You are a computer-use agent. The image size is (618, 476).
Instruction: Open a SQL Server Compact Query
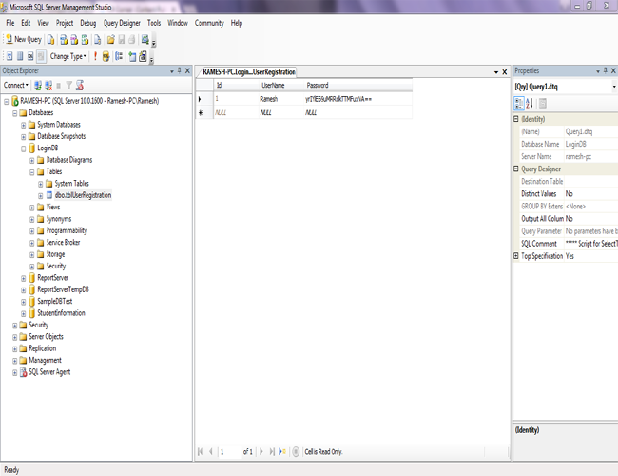click(x=97, y=39)
